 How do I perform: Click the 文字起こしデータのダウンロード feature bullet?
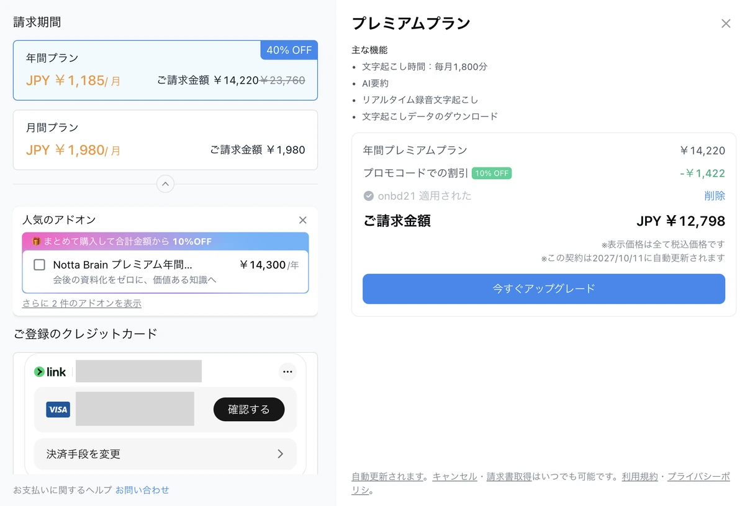(x=430, y=117)
